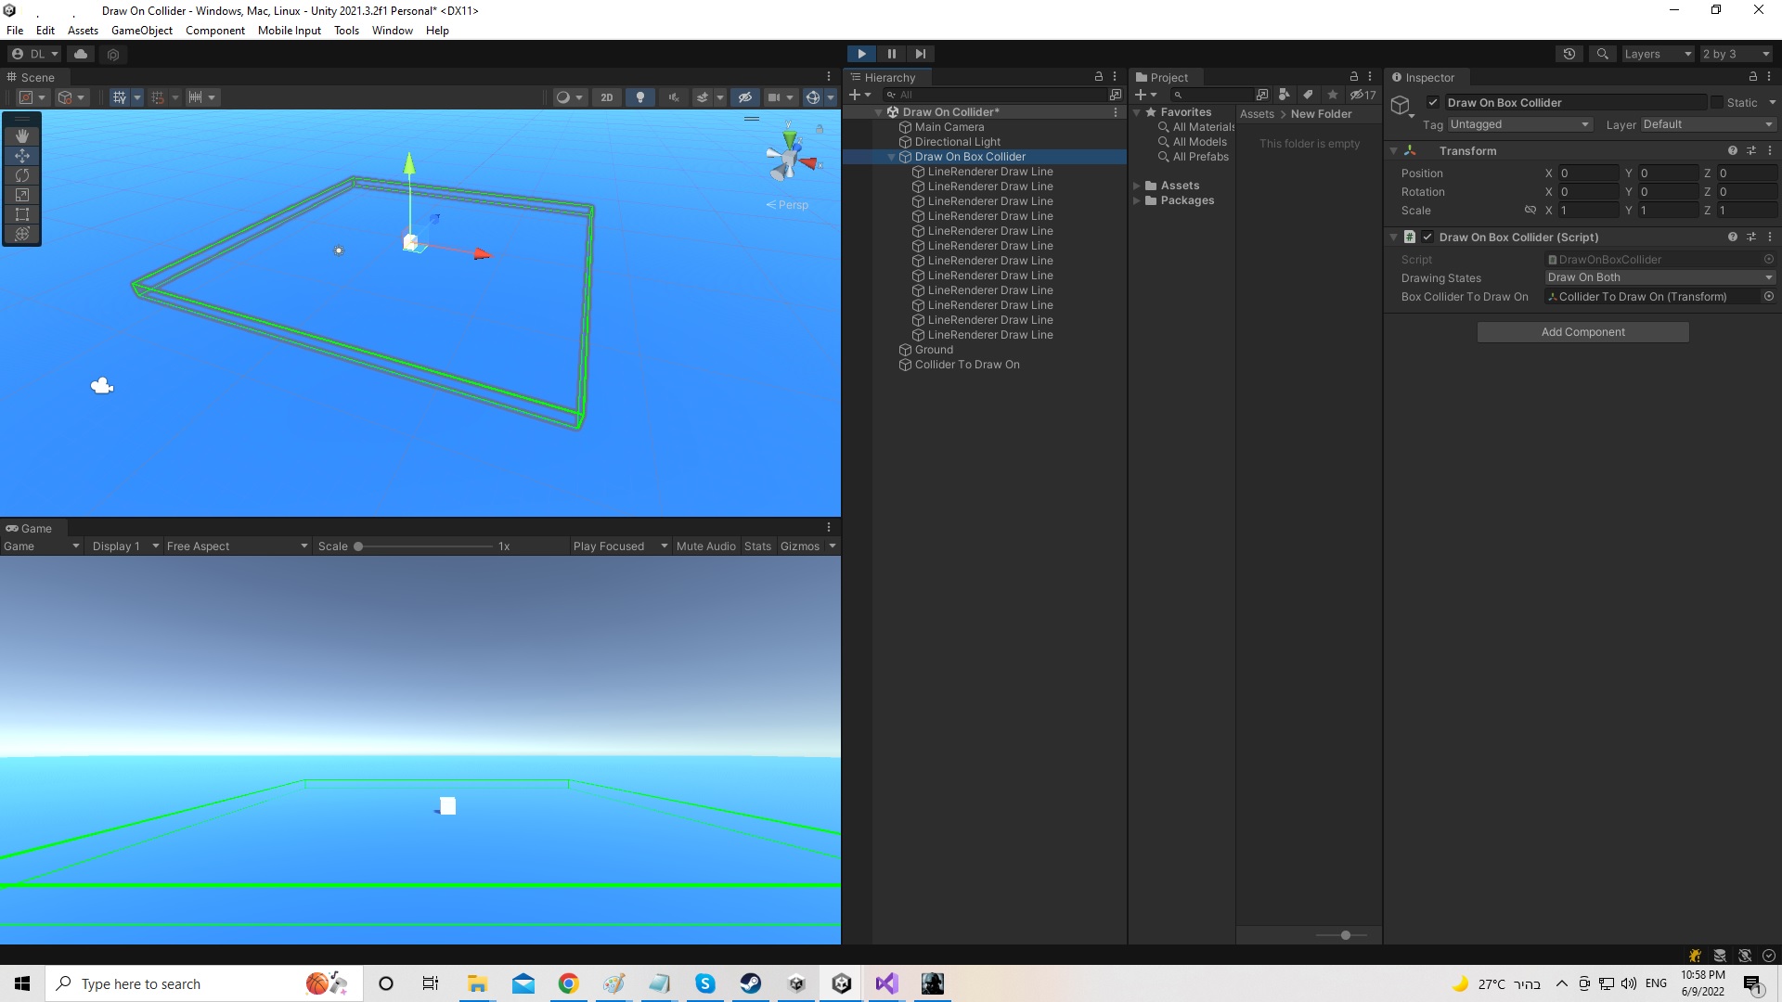Pause the editor playback
Image resolution: width=1782 pixels, height=1002 pixels.
pyautogui.click(x=891, y=54)
